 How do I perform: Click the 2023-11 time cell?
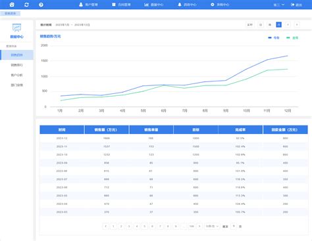(x=62, y=146)
